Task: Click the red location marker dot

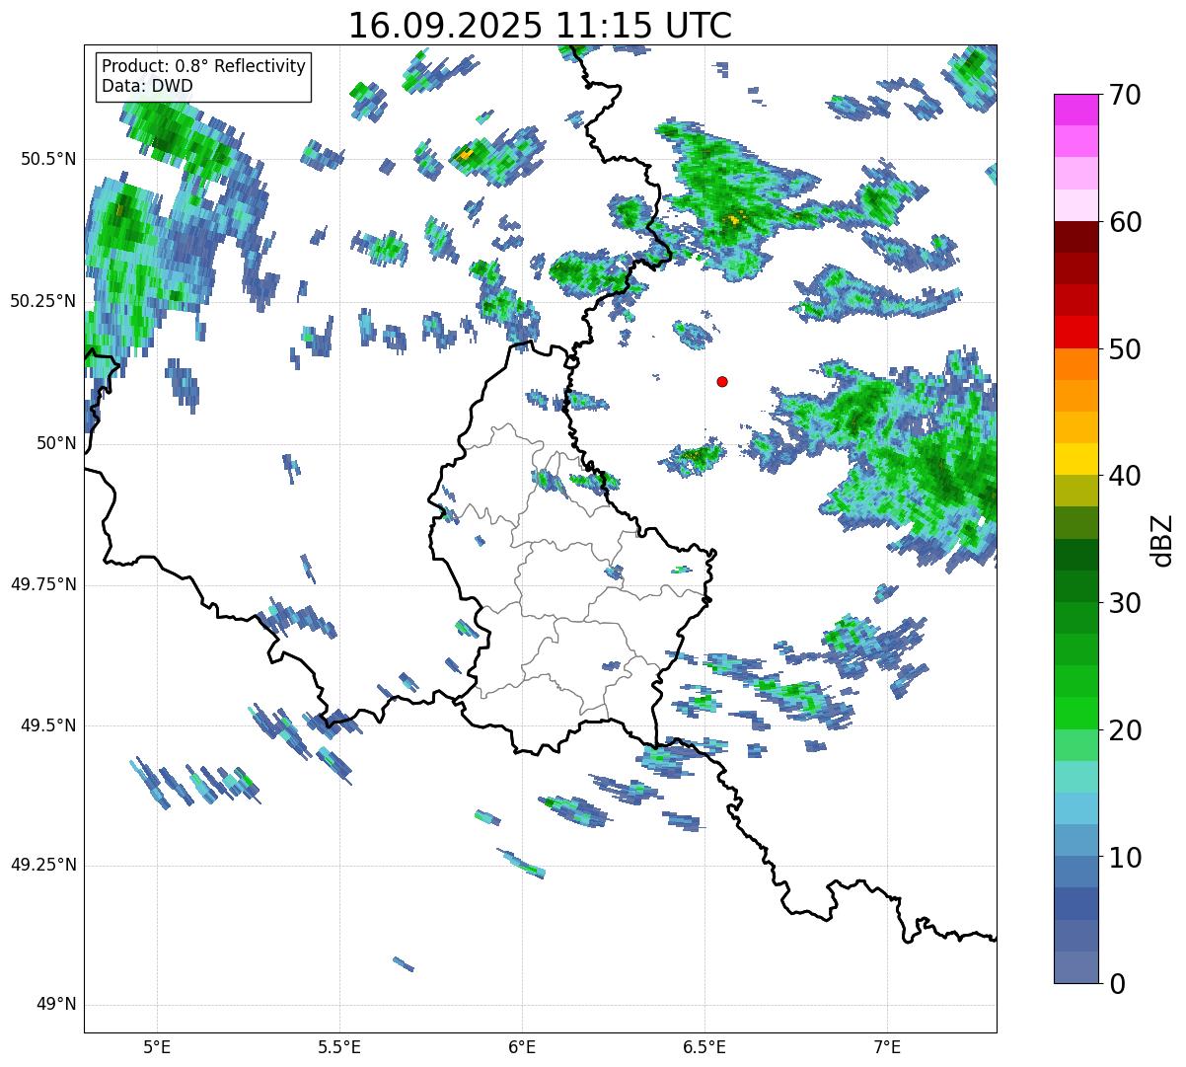Action: [722, 381]
